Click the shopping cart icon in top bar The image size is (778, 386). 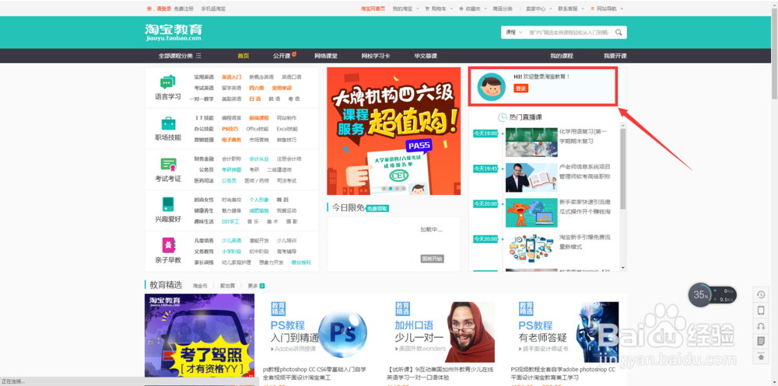(427, 9)
